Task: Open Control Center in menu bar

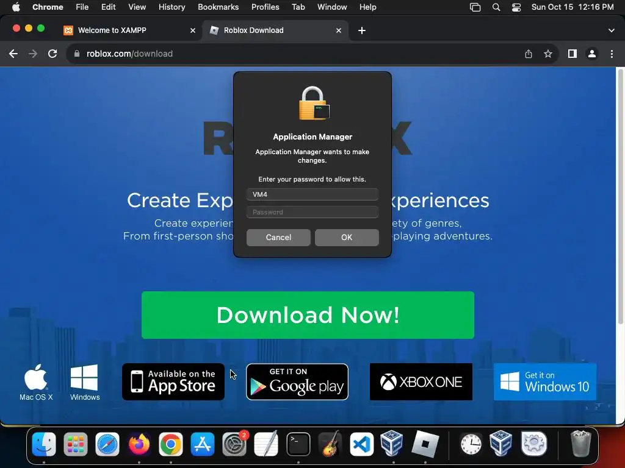Action: (516, 7)
